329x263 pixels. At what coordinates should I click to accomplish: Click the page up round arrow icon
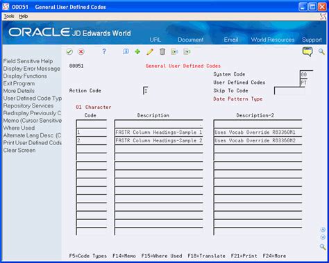click(x=323, y=230)
